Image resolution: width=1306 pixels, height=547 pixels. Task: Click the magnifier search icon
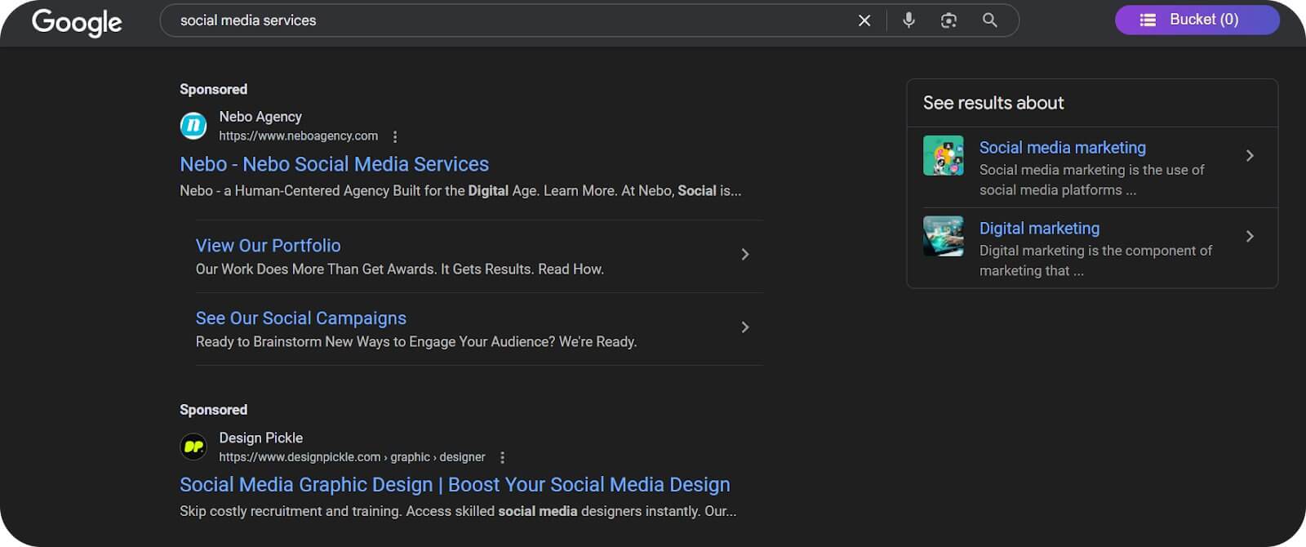tap(989, 20)
